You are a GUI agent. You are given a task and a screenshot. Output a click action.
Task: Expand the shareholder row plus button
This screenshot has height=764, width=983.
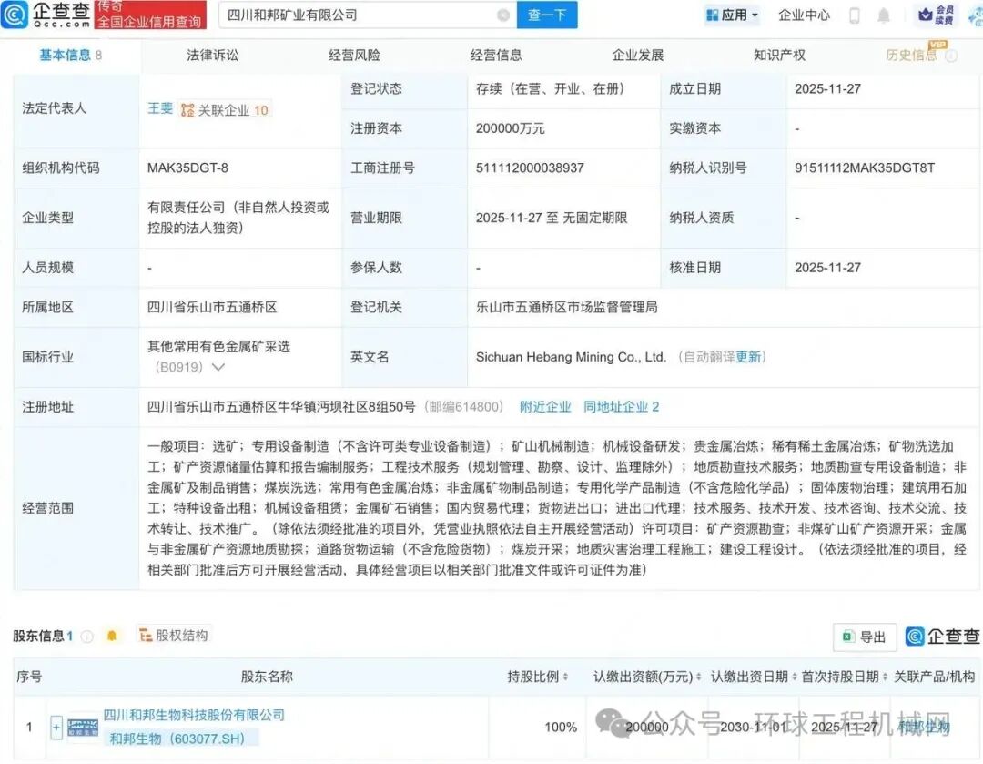point(56,728)
